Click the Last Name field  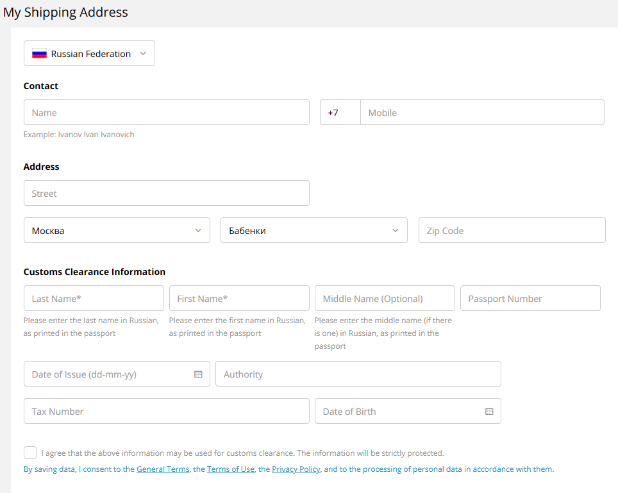(x=94, y=298)
